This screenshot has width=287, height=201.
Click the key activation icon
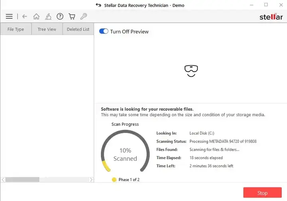[x=84, y=16]
